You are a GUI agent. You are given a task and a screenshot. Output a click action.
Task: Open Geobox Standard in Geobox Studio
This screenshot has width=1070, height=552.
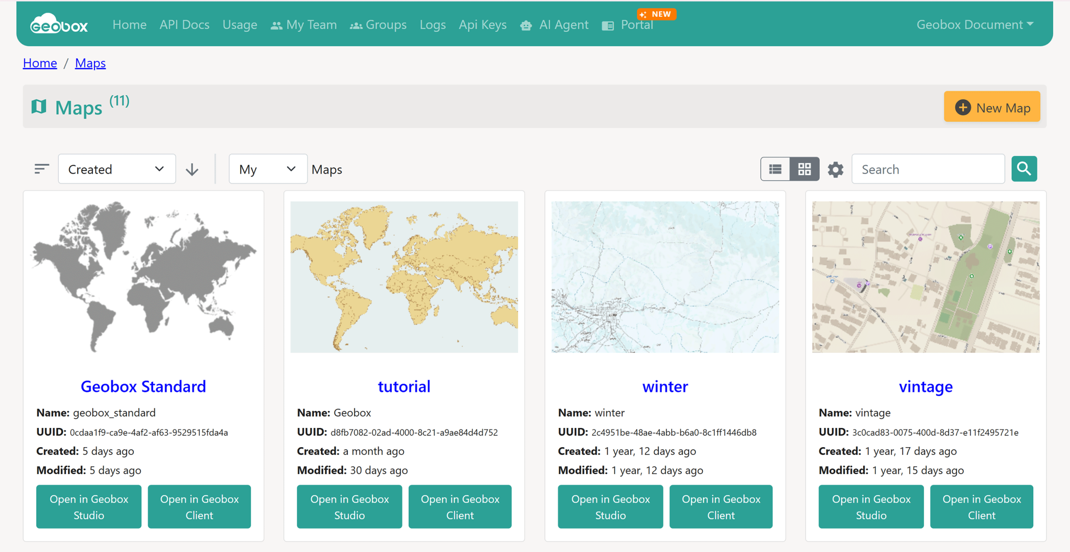[89, 506]
